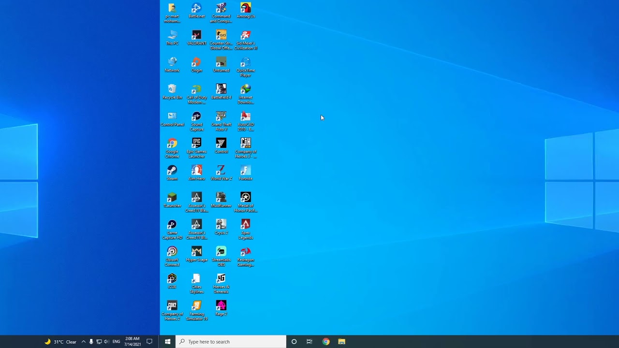Open File Explorer from the taskbar
Viewport: 619px width, 348px height.
pyautogui.click(x=341, y=342)
